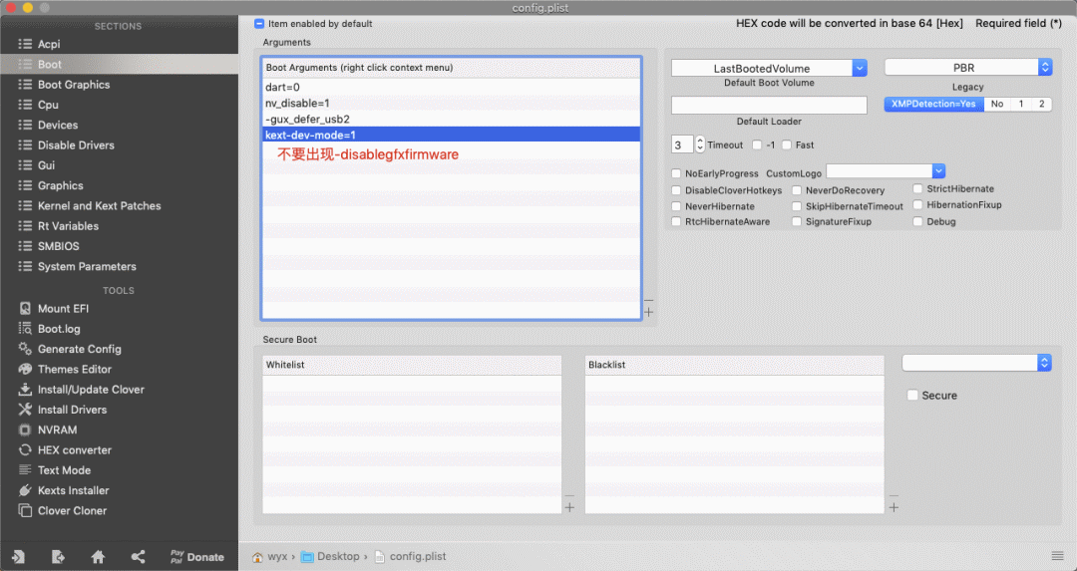Select the Rt Variables section

pos(120,226)
